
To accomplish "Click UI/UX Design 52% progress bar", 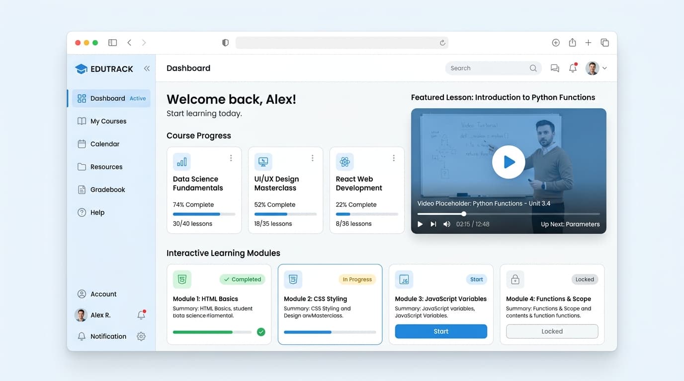I will click(x=285, y=214).
